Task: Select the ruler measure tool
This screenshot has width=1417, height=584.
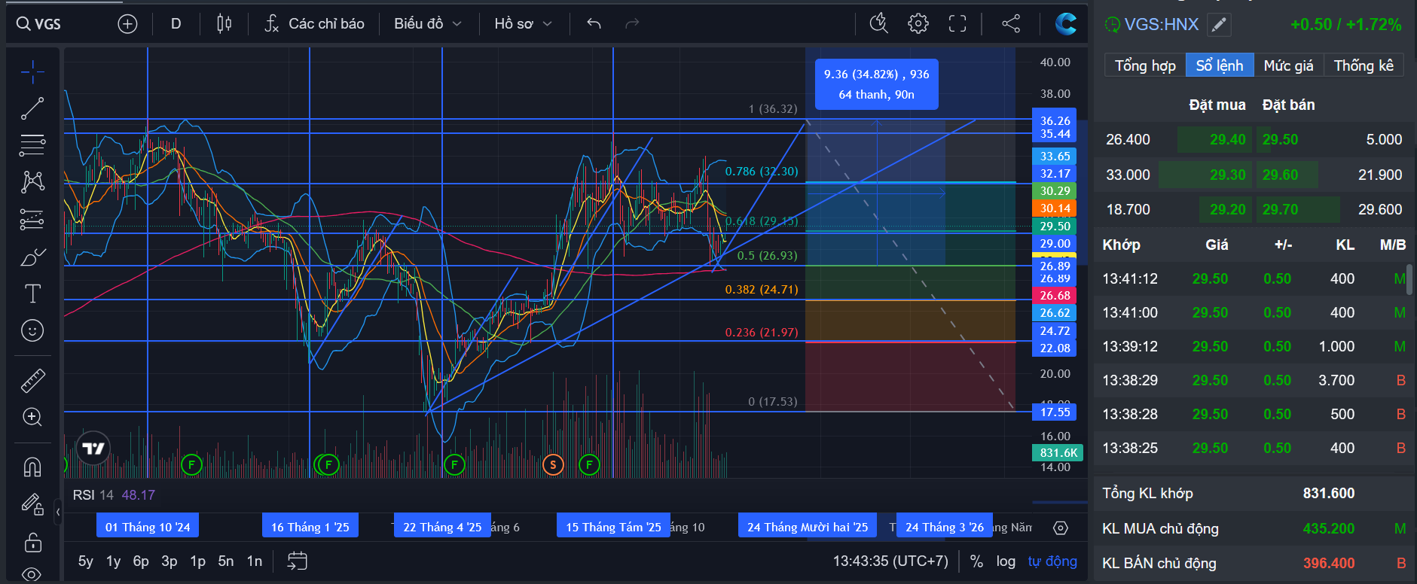Action: (x=32, y=381)
